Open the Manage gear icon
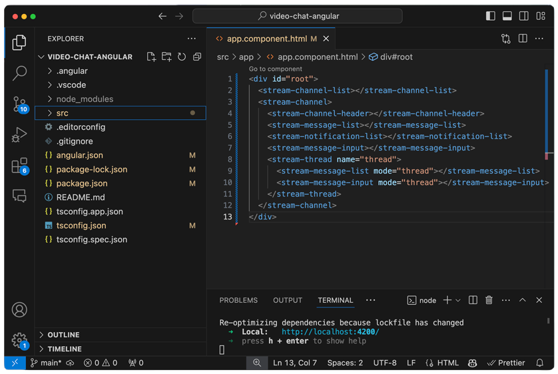This screenshot has height=374, width=558. coord(19,341)
